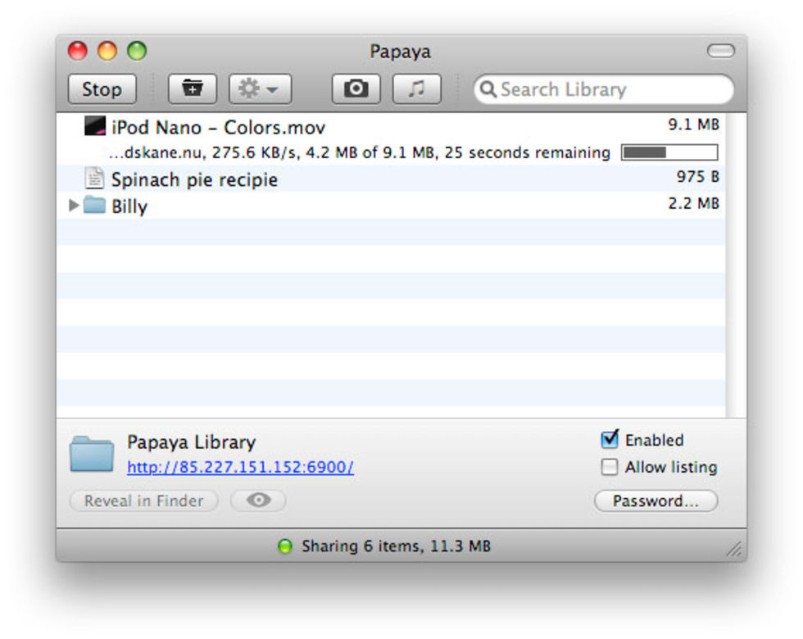The height and width of the screenshot is (639, 803).
Task: Click the camera snapshot icon
Action: click(x=356, y=89)
